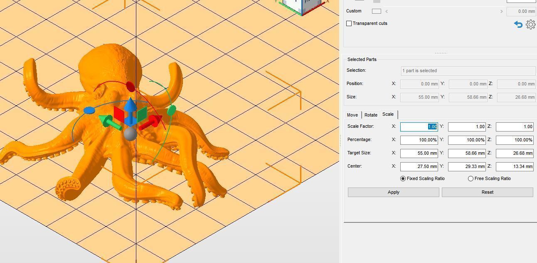Screen dimensions: 537x263
Task: Click the Center Z field
Action: point(515,166)
